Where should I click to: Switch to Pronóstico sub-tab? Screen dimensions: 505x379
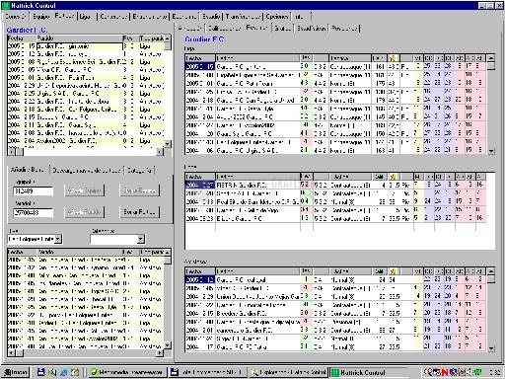click(x=345, y=29)
